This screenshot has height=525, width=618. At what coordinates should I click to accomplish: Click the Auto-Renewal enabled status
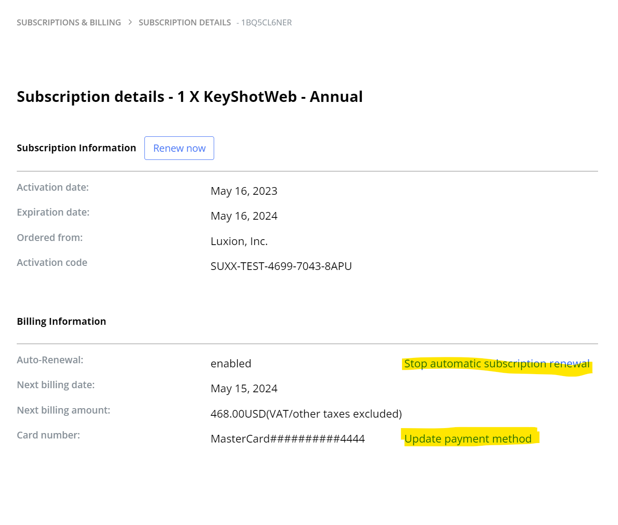[231, 363]
